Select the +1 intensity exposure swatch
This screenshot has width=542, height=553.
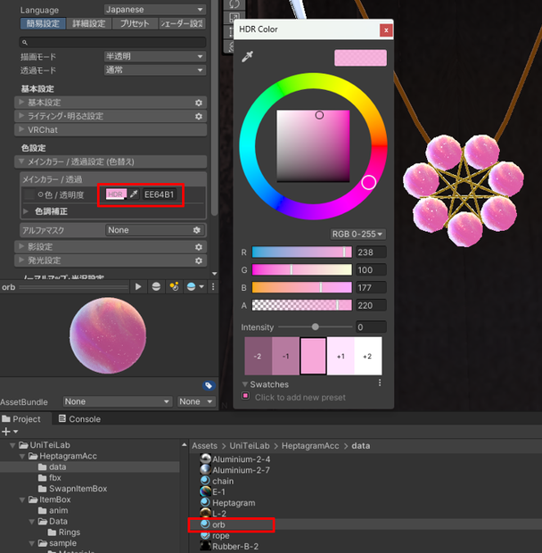point(341,356)
